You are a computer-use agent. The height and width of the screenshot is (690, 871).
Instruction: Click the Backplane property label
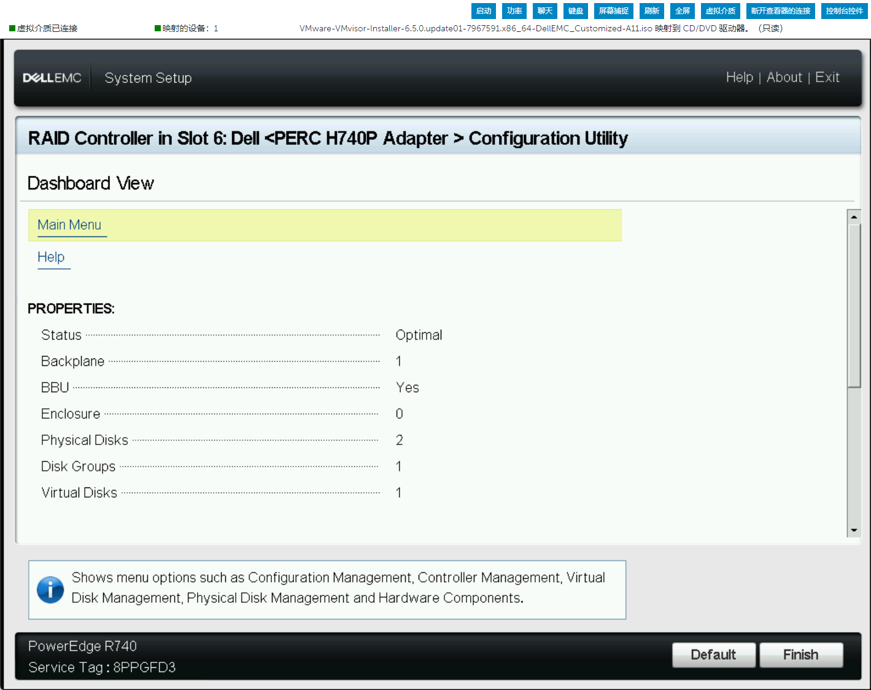72,362
